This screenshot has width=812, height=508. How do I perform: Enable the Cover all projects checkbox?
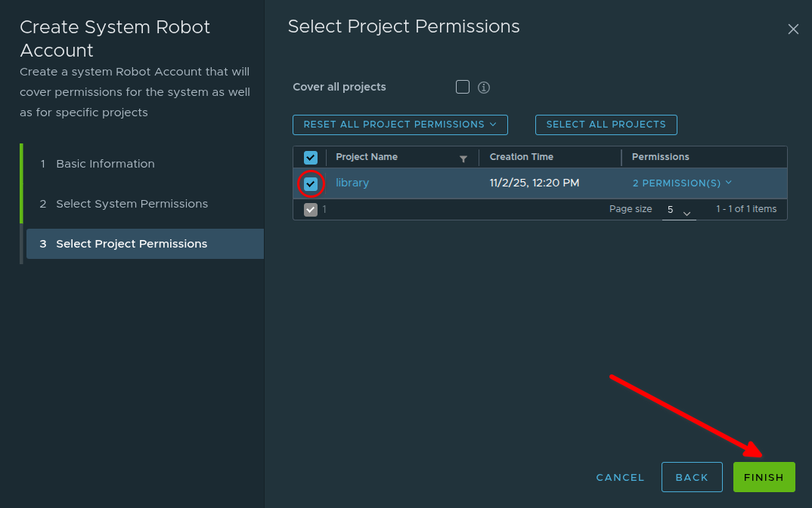pos(463,87)
